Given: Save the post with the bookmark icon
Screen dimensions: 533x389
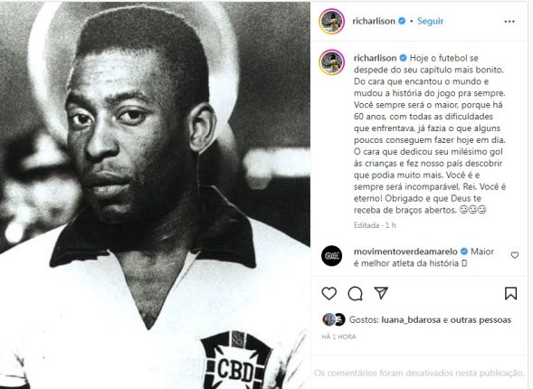Looking at the screenshot, I should coord(510,293).
